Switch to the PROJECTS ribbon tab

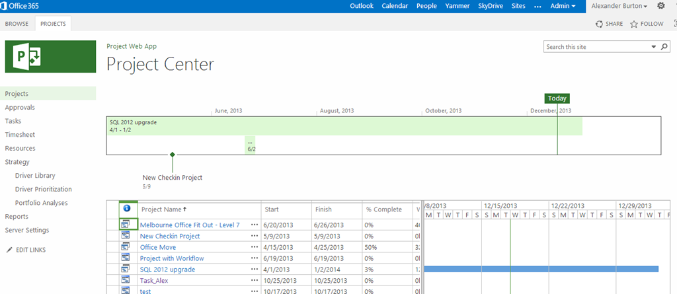[53, 24]
